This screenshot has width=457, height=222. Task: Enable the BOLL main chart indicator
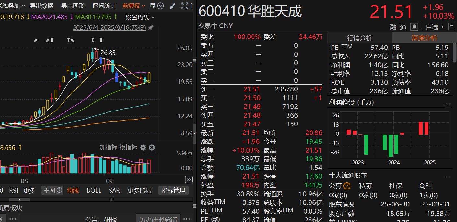tap(94, 190)
